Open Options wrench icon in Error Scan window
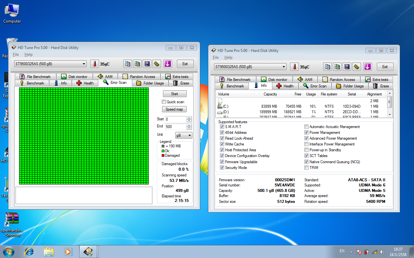This screenshot has height=258, width=414. [x=157, y=64]
